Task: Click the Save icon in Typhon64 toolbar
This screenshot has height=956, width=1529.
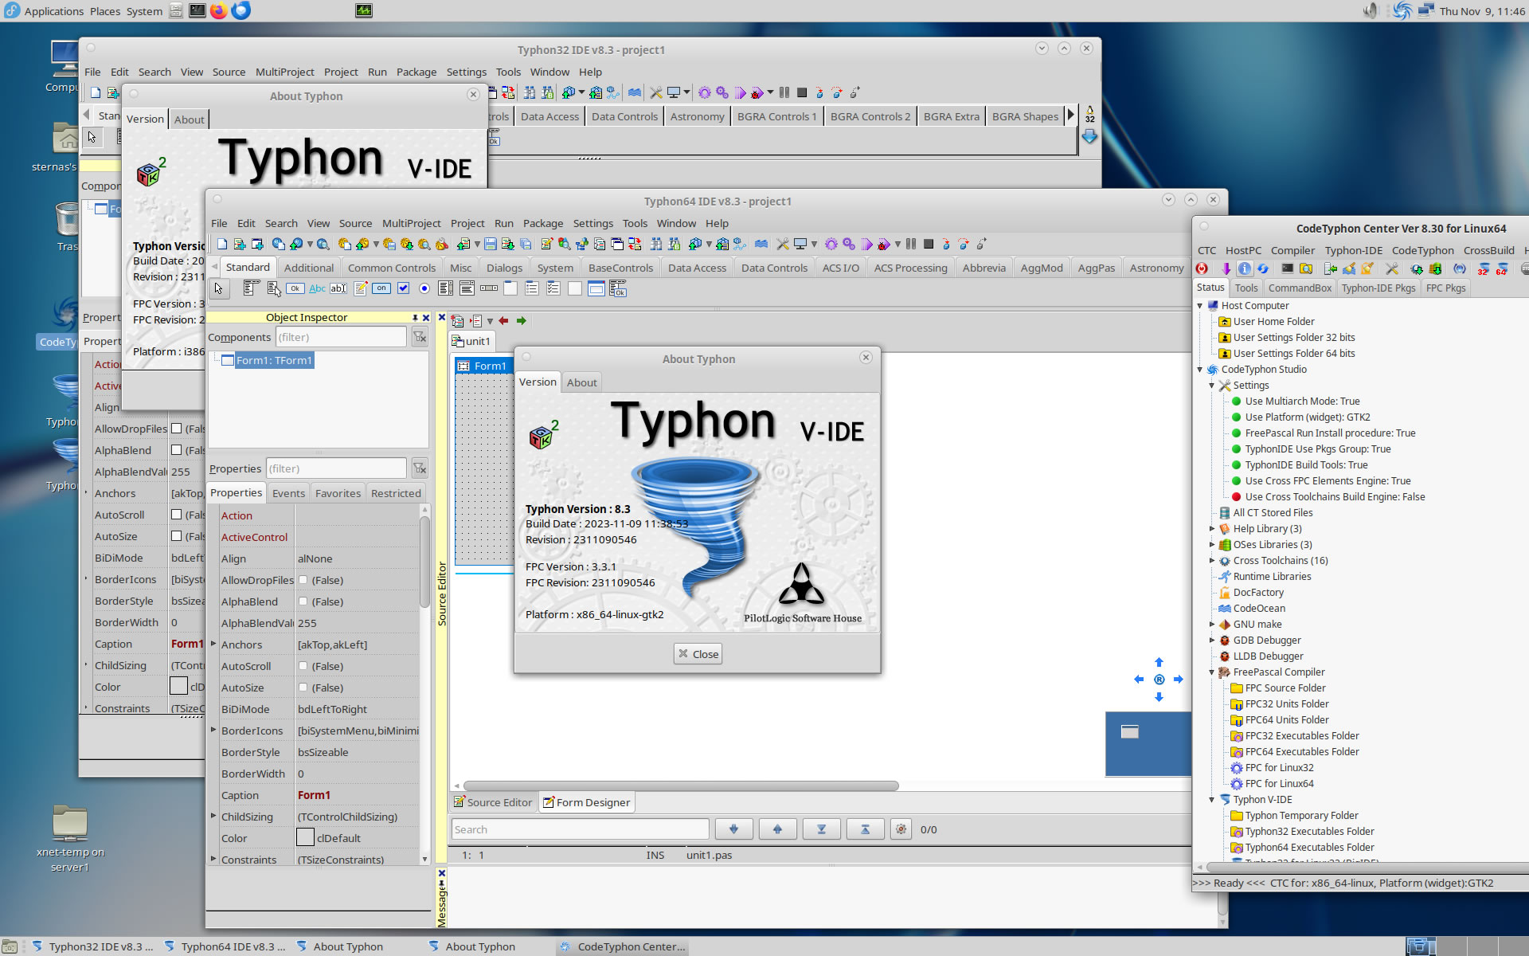Action: (491, 245)
